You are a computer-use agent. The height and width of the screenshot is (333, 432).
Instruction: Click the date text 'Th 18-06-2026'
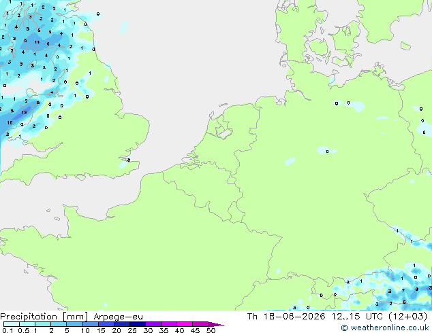[x=286, y=317]
